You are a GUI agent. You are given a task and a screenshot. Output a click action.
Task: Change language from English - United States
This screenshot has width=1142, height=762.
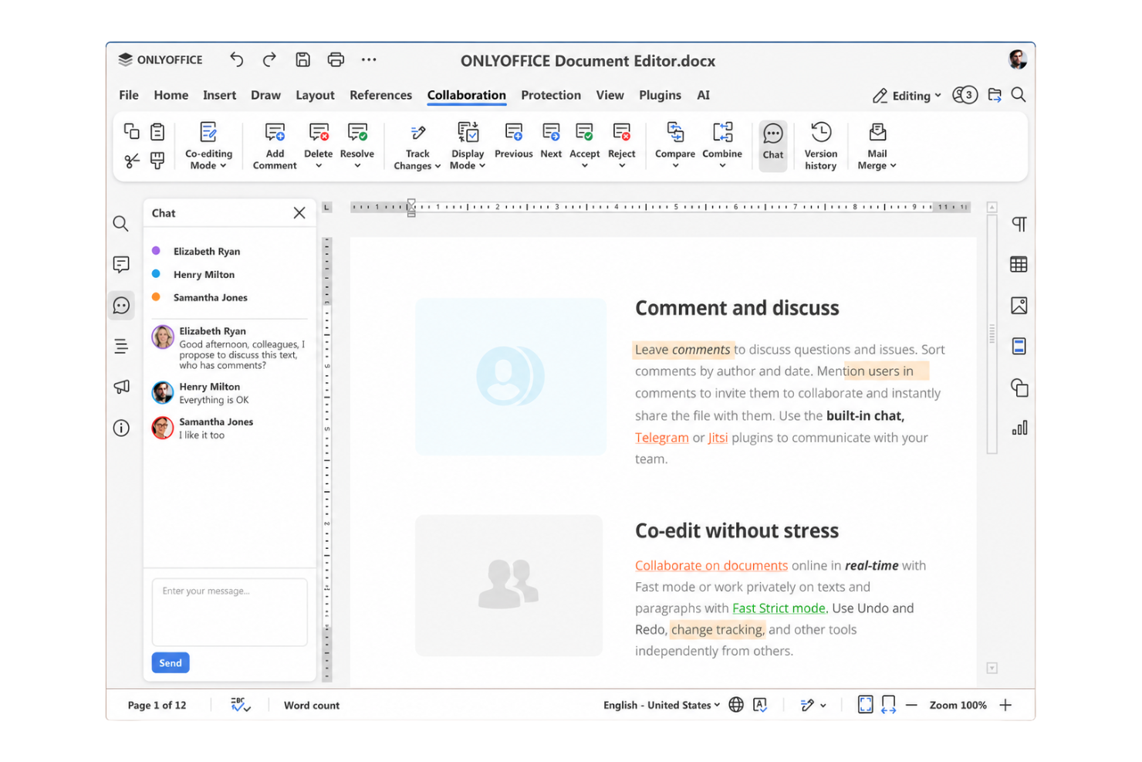[662, 705]
